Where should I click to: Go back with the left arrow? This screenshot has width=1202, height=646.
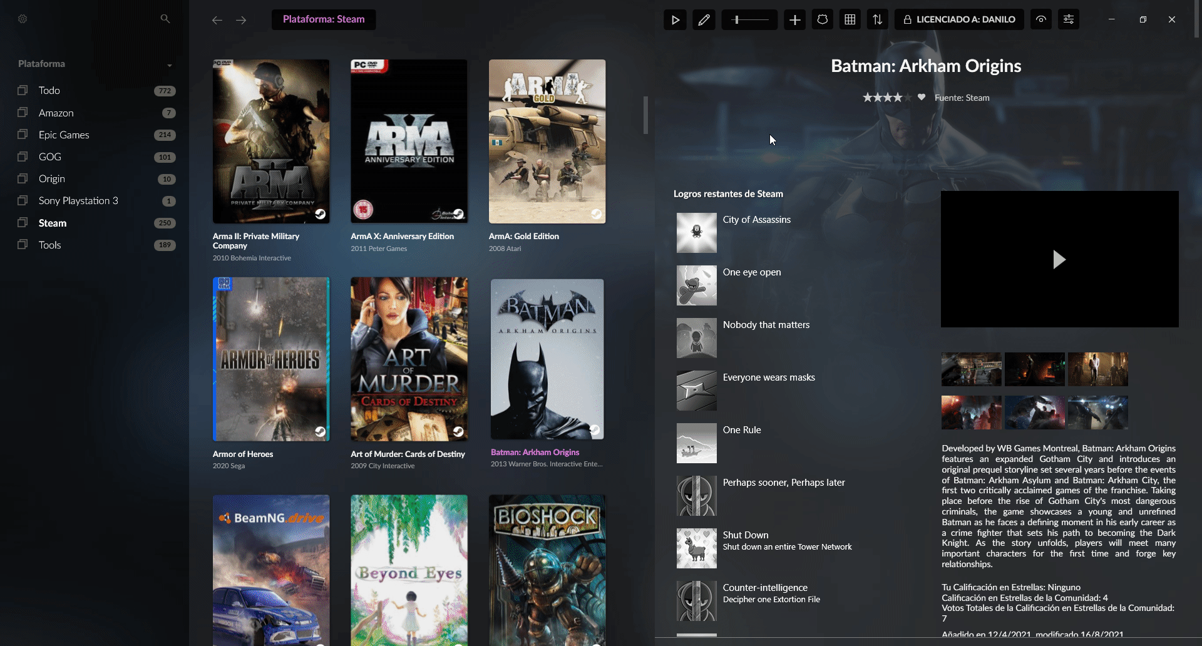tap(217, 20)
